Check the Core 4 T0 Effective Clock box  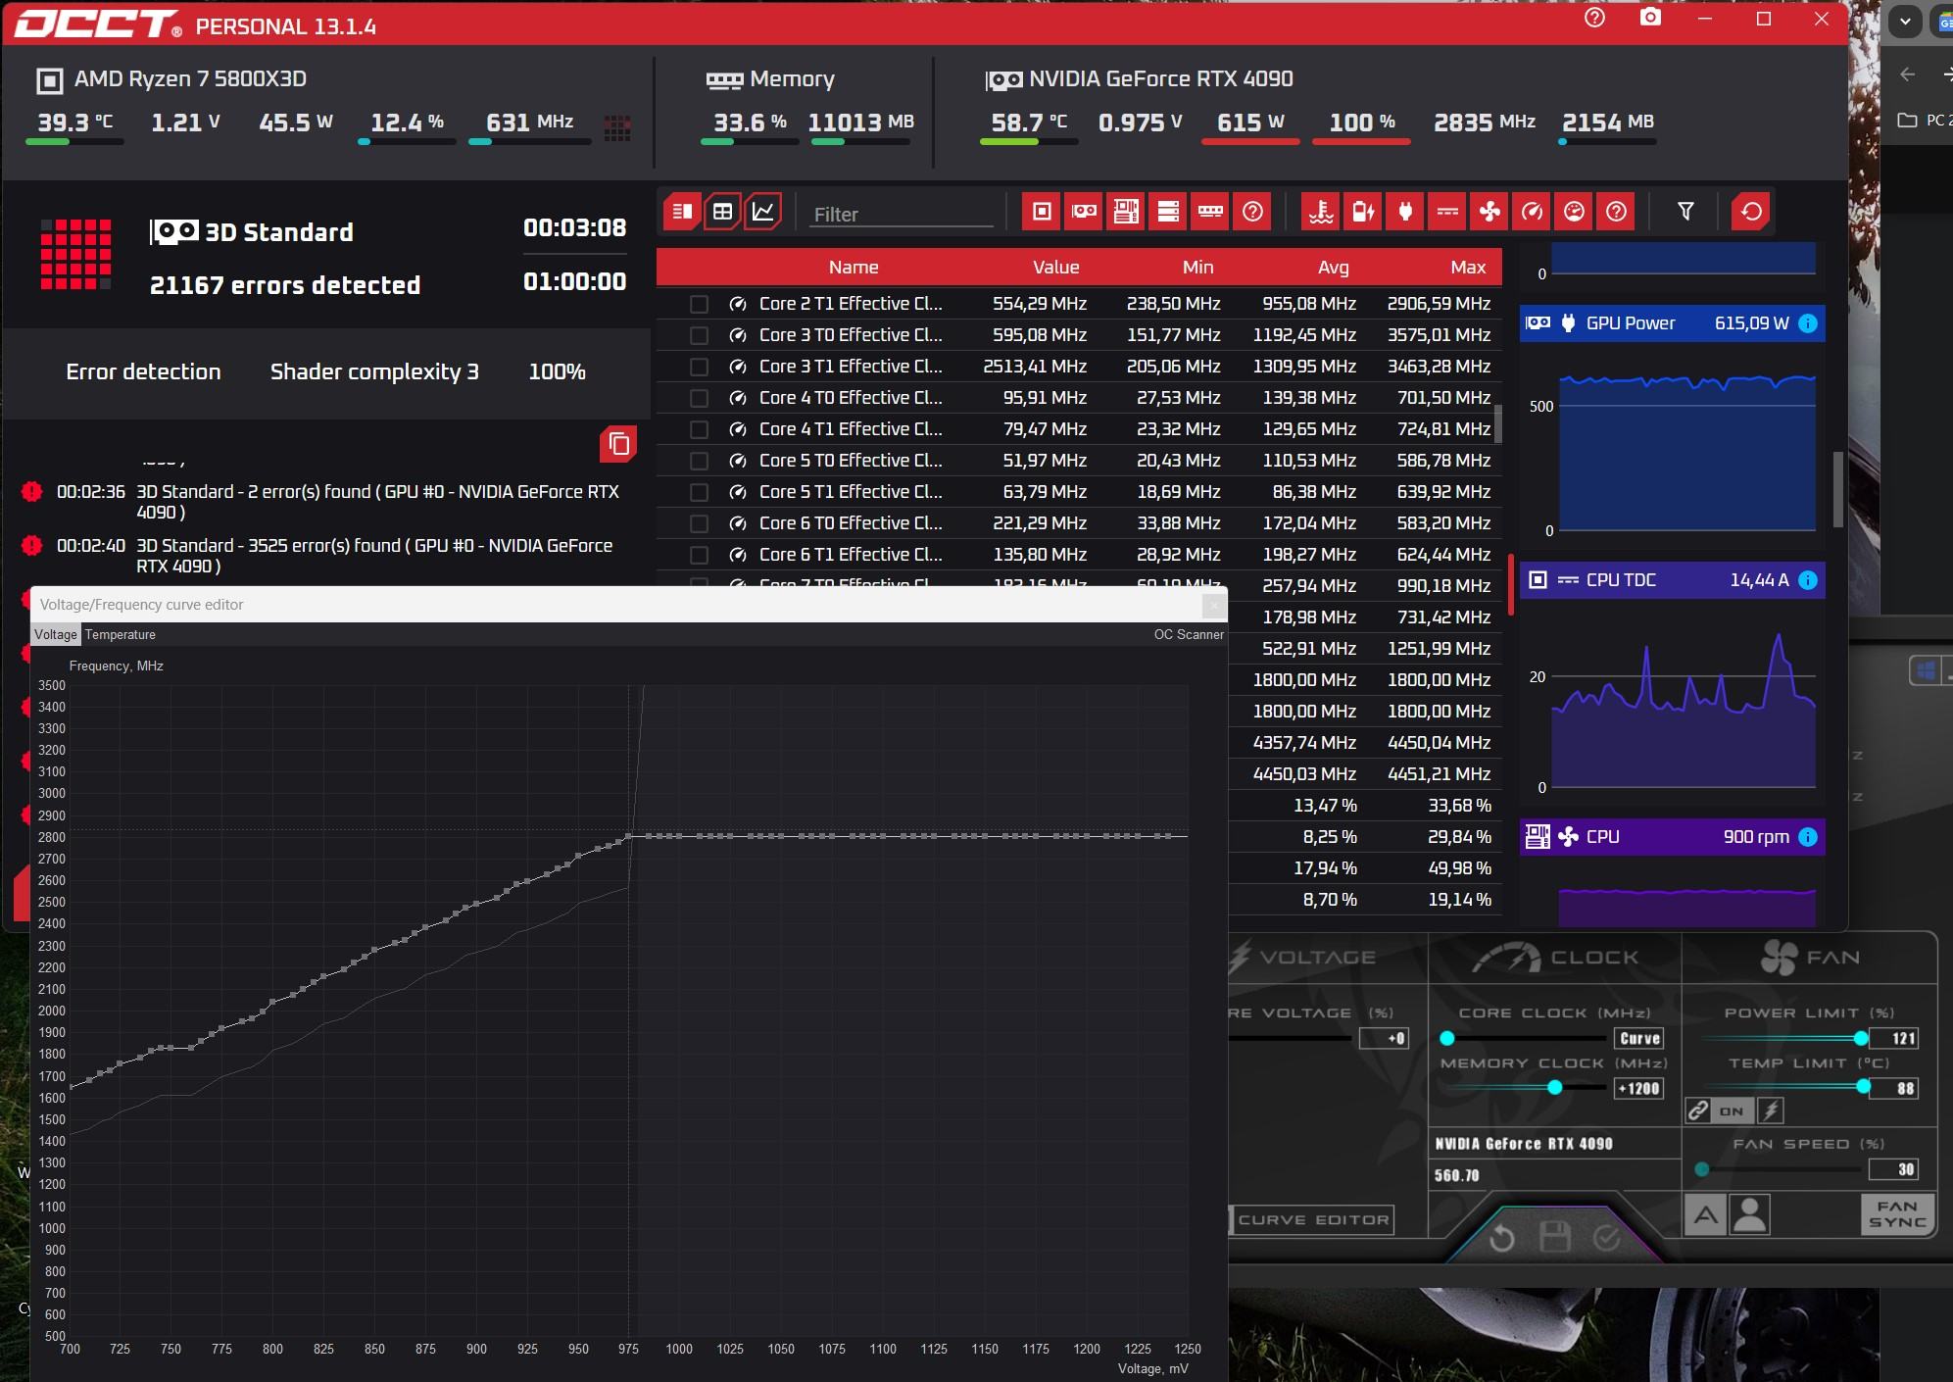click(x=699, y=398)
